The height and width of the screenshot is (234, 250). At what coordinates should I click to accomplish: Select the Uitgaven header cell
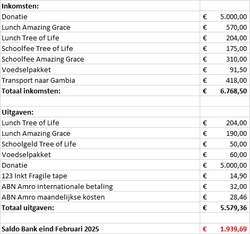point(100,112)
